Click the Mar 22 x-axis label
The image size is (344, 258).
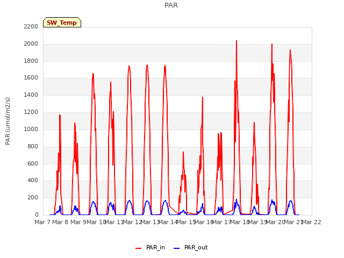click(311, 222)
